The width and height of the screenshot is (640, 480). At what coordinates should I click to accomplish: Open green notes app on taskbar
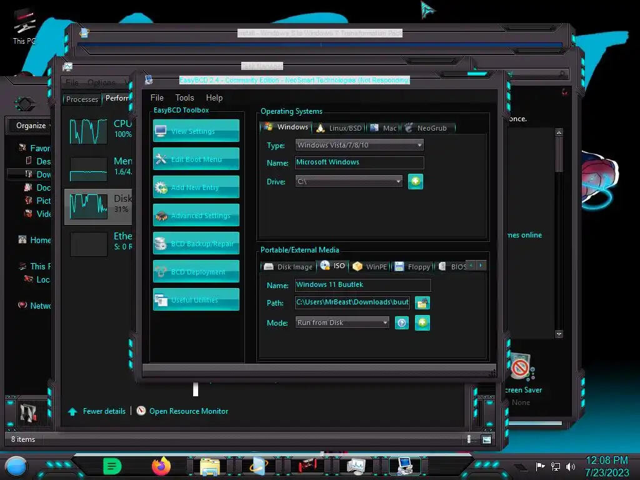pos(112,466)
